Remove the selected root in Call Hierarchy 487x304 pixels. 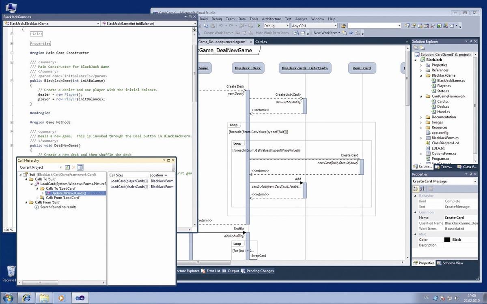[x=73, y=167]
